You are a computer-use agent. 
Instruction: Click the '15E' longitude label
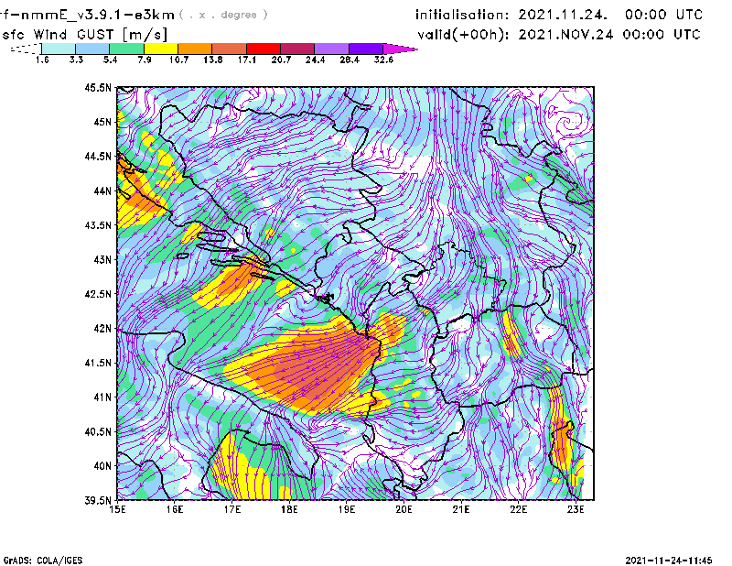[x=117, y=509]
